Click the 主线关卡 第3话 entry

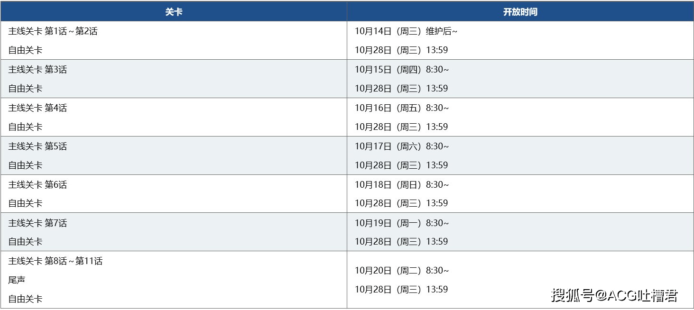(x=37, y=70)
